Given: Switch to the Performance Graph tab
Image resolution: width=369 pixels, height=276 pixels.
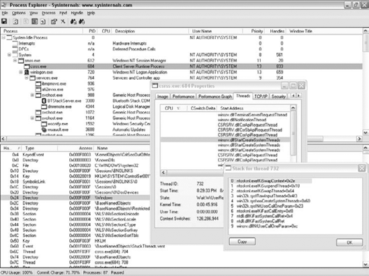Looking at the screenshot, I should 215,96.
